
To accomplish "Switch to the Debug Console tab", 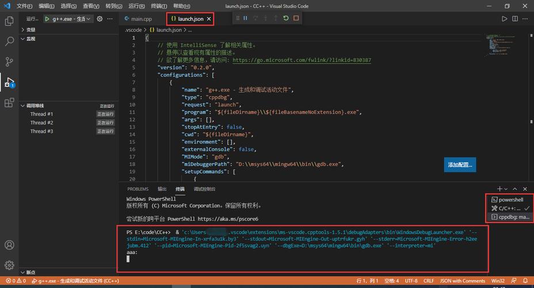I will point(204,189).
